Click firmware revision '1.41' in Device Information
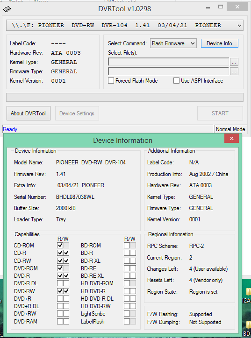The height and width of the screenshot is (338, 251). click(x=61, y=174)
